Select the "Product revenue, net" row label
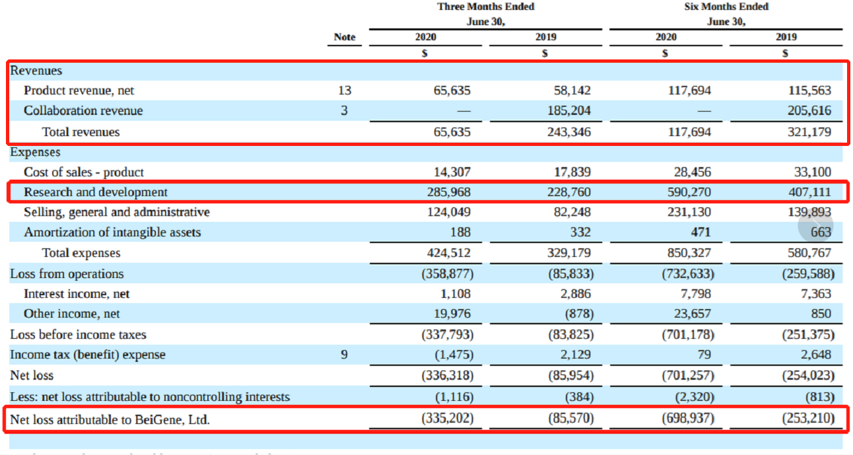 [x=79, y=90]
